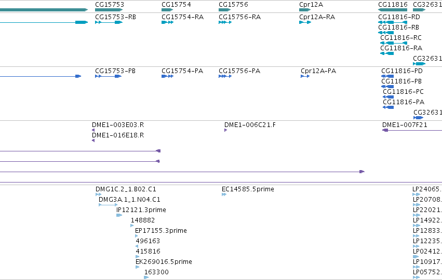Click the Cpr12A-PA protein glyph
Screen dimensions: 442x280
point(305,76)
